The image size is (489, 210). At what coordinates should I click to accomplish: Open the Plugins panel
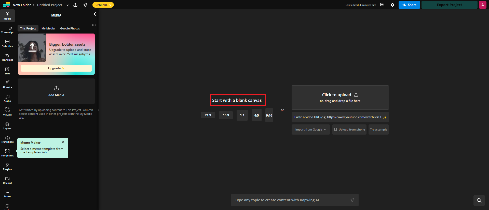pos(7,167)
